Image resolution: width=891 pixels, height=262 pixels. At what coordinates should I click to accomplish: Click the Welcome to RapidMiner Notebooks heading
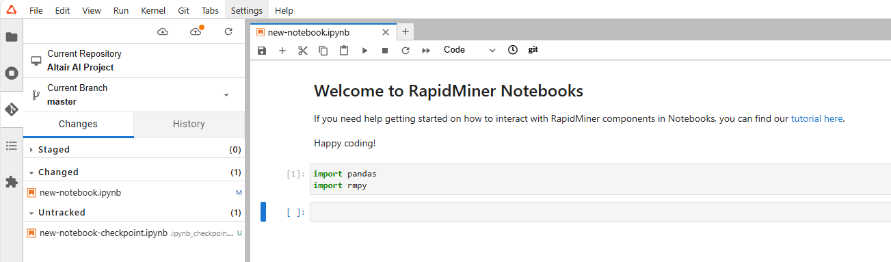pyautogui.click(x=449, y=91)
